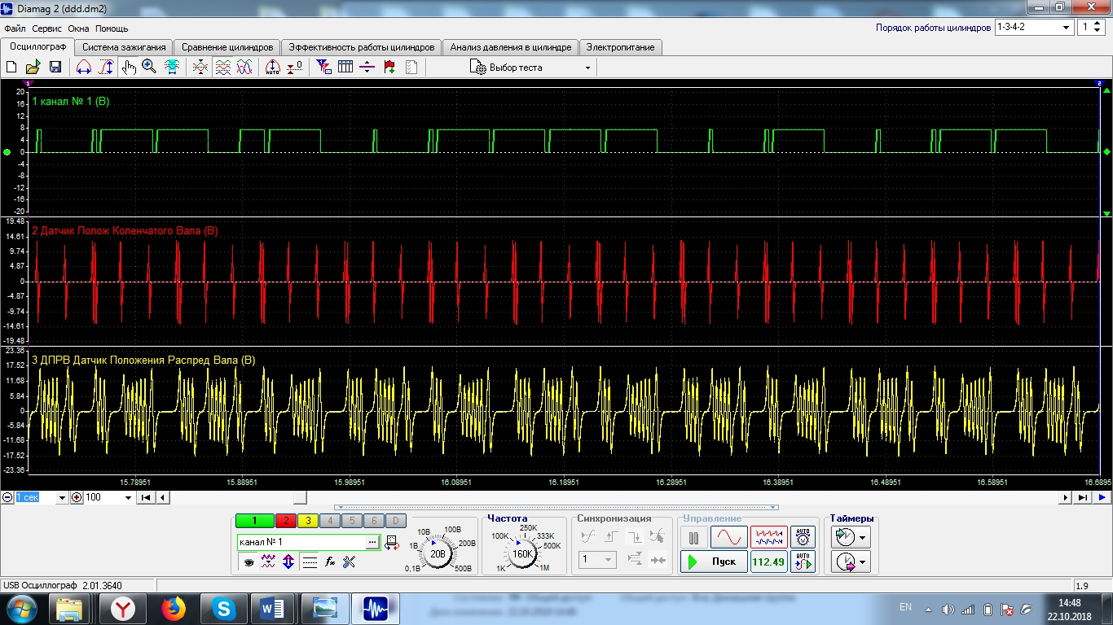Viewport: 1113px width, 625px height.
Task: Activate the hand pan tool
Action: pos(129,68)
